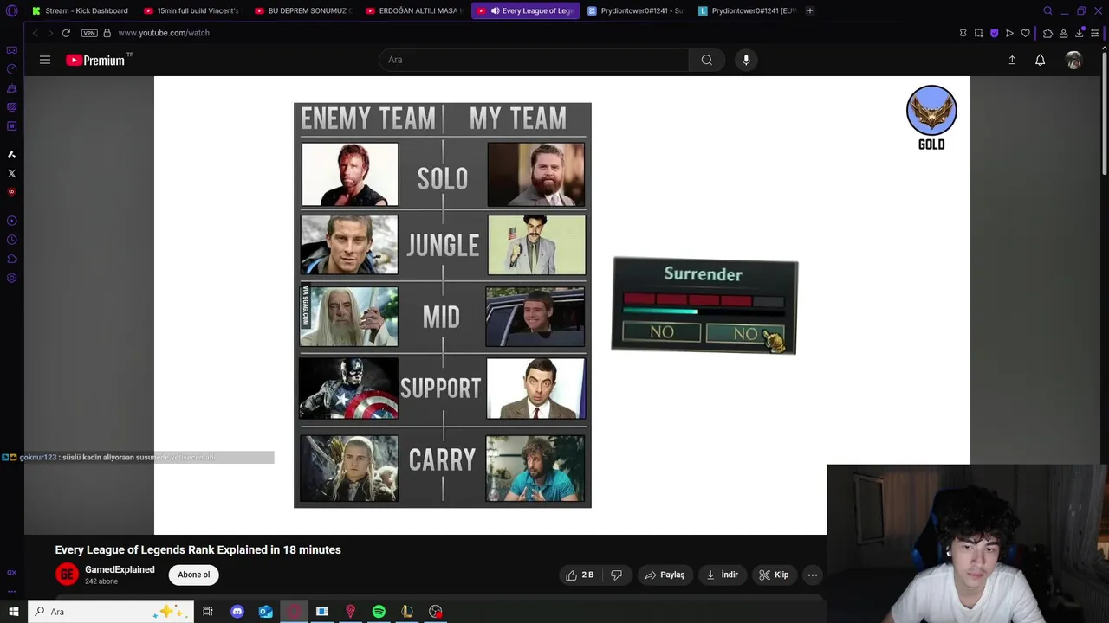The height and width of the screenshot is (623, 1109).
Task: Focus the YouTube search box
Action: coord(534,60)
